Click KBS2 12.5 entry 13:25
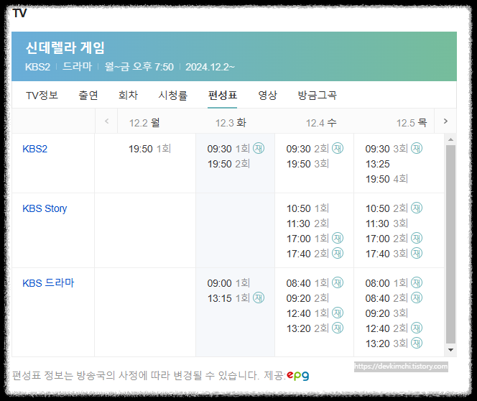Viewport: 477px width, 401px height. point(378,164)
